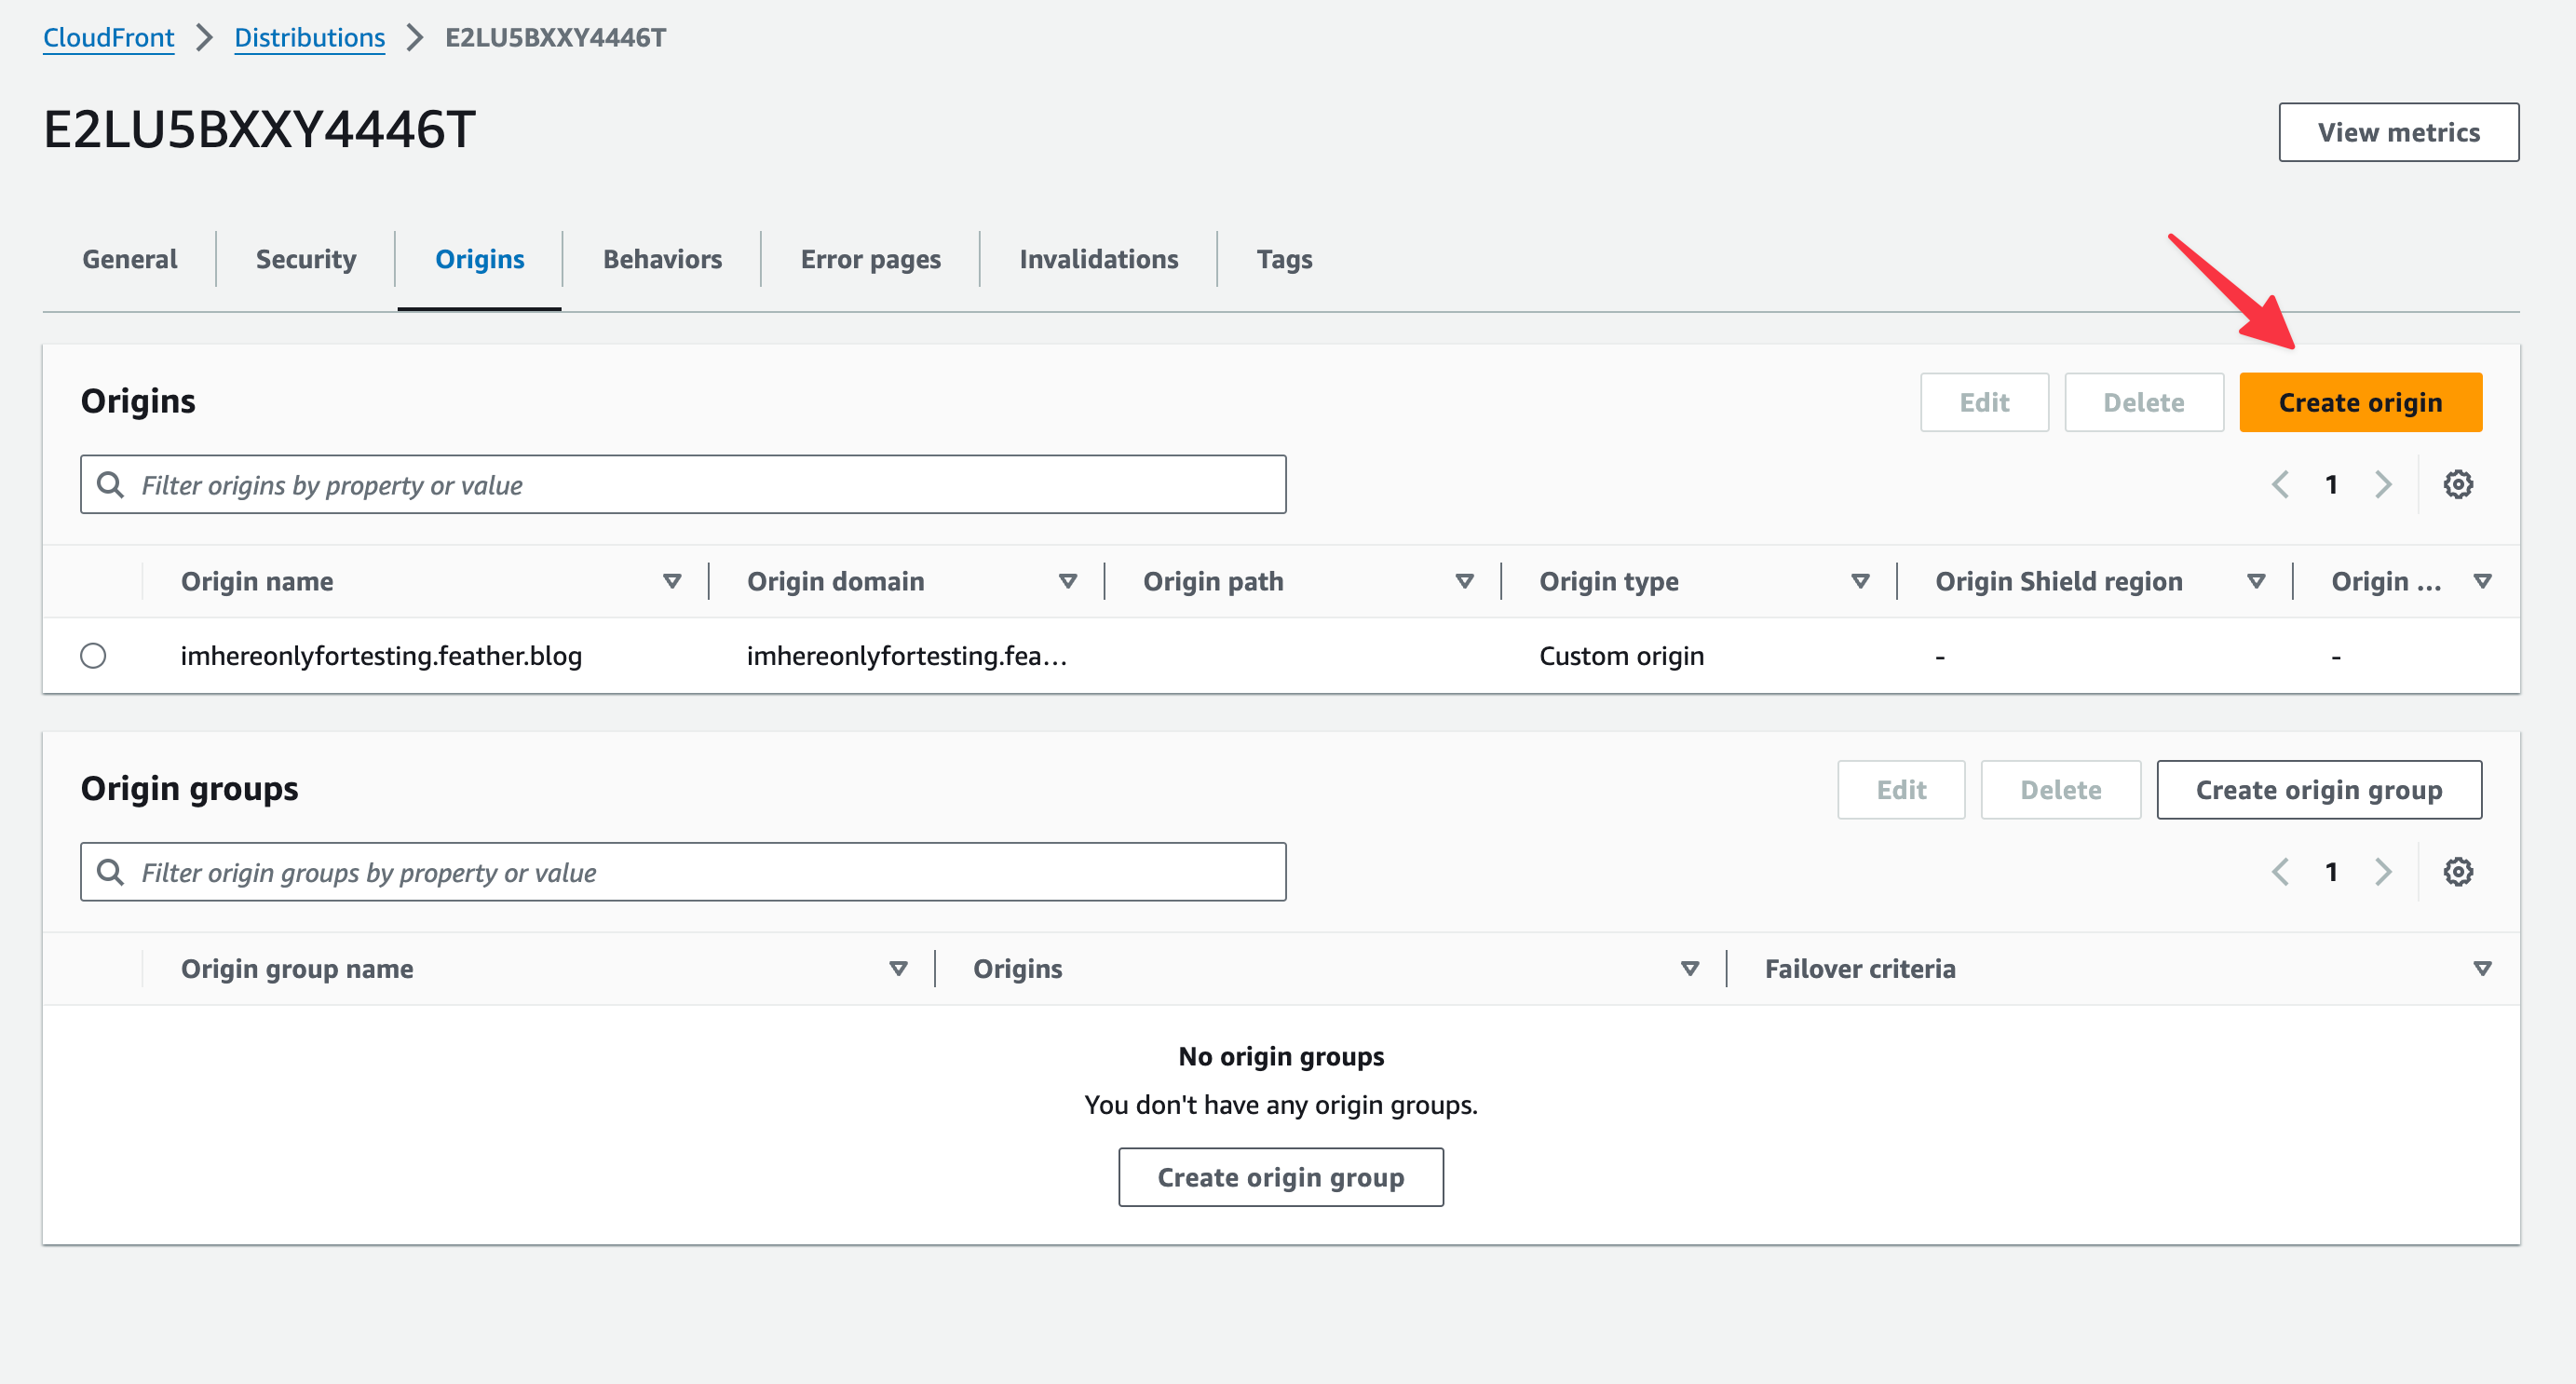Click search icon in origin groups filter
2576x1384 pixels.
[x=110, y=872]
